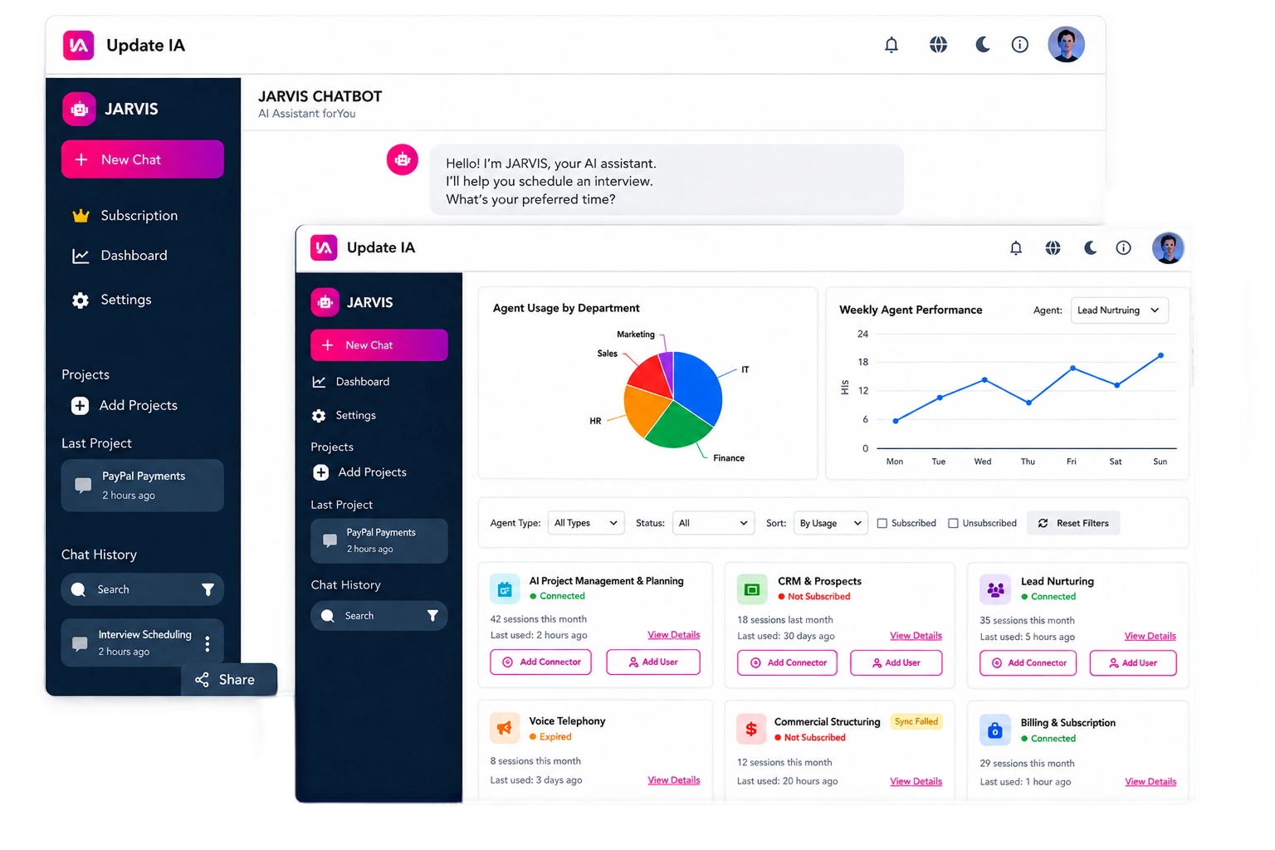Toggle the moon dark mode icon in the dashboard window

pos(1091,248)
